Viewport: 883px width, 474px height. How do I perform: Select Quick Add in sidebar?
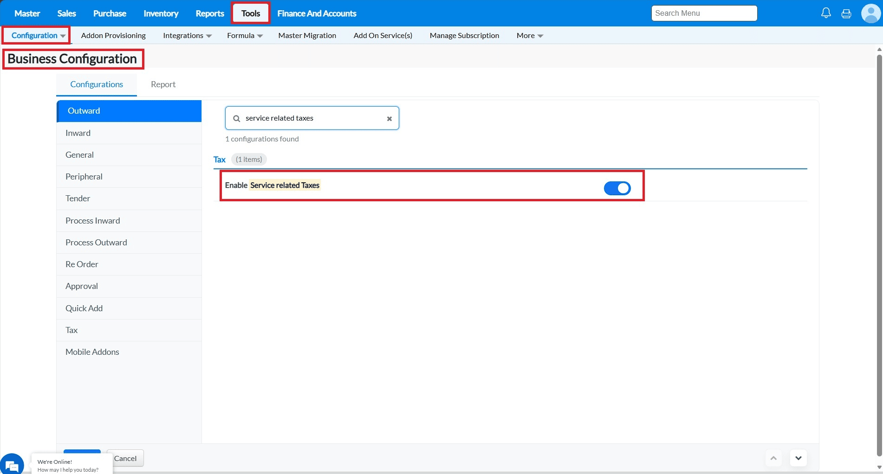pyautogui.click(x=129, y=308)
